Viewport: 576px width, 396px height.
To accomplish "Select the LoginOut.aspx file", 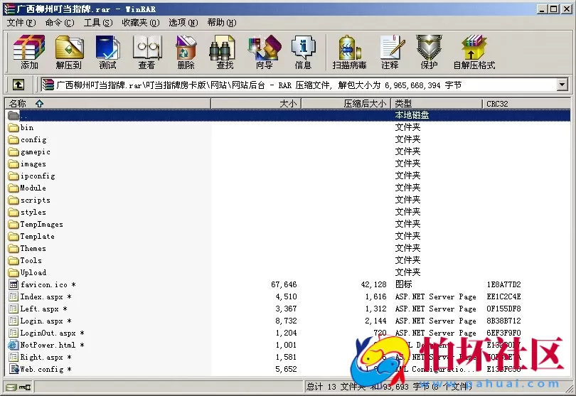I will coord(48,333).
